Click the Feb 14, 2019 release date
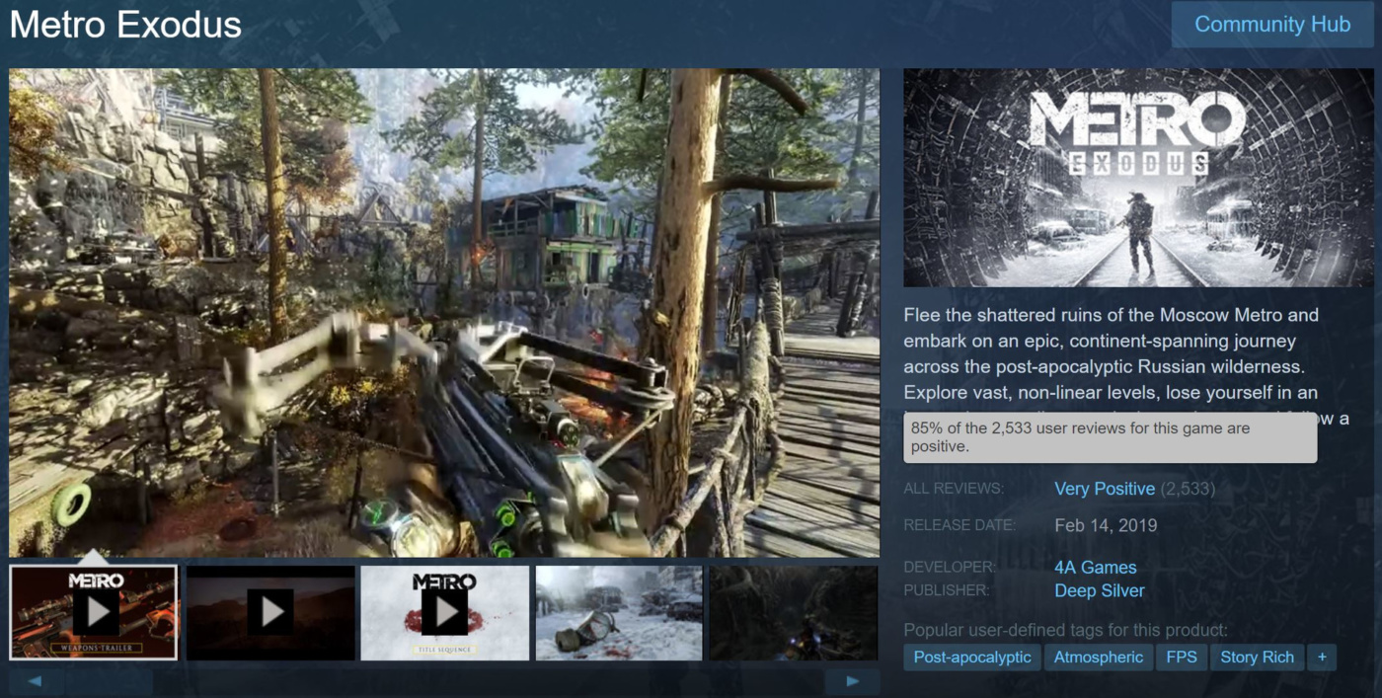 1106,525
